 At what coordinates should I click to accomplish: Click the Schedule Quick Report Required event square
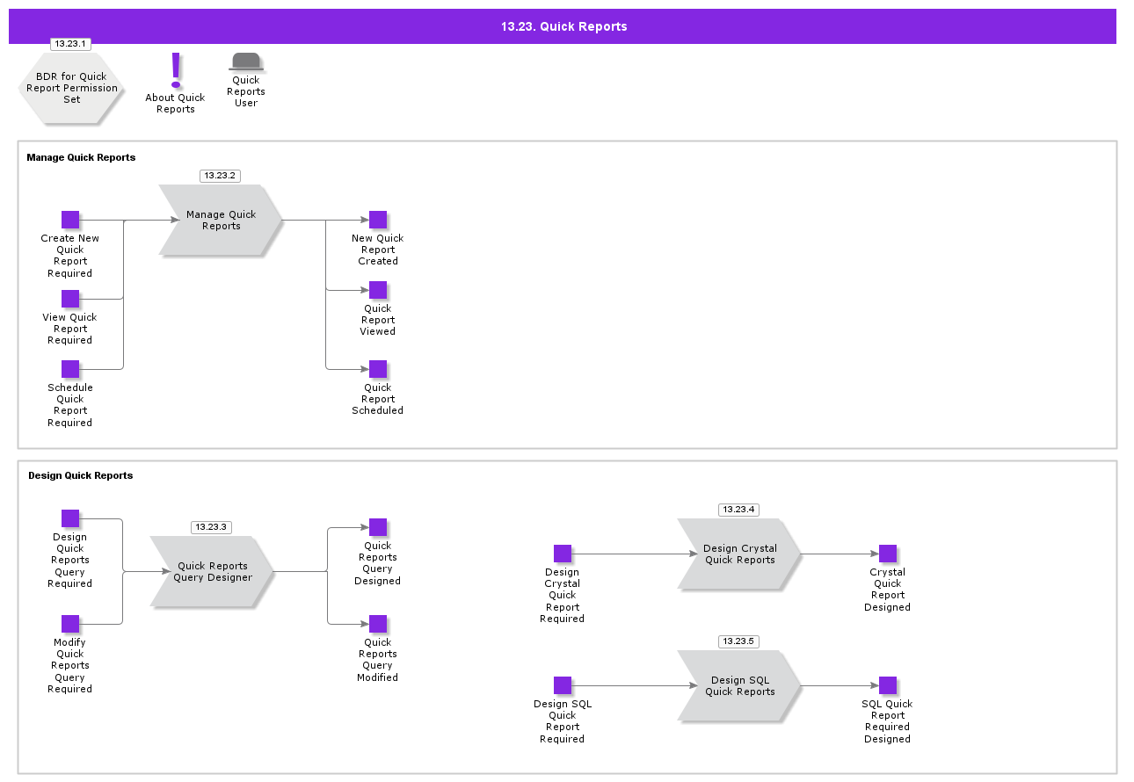pyautogui.click(x=70, y=369)
